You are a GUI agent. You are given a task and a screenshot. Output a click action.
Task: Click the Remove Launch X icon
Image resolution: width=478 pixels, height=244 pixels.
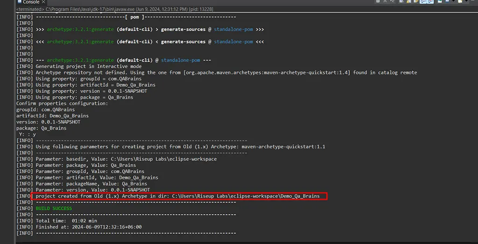pyautogui.click(x=386, y=2)
